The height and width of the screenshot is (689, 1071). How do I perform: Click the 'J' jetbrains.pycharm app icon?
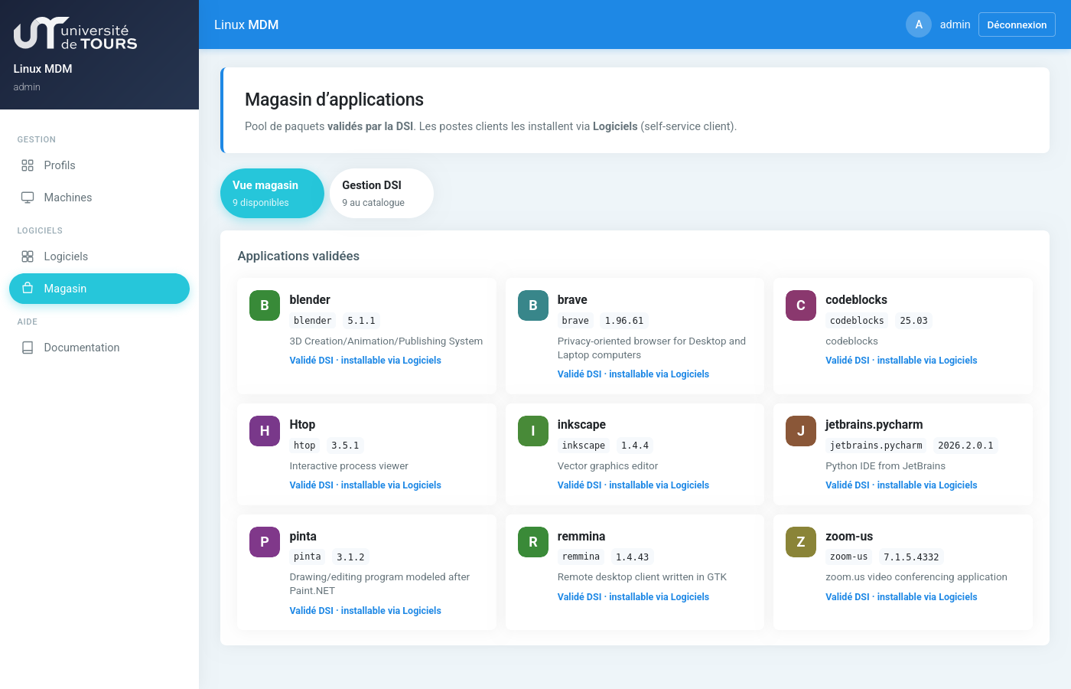point(801,431)
